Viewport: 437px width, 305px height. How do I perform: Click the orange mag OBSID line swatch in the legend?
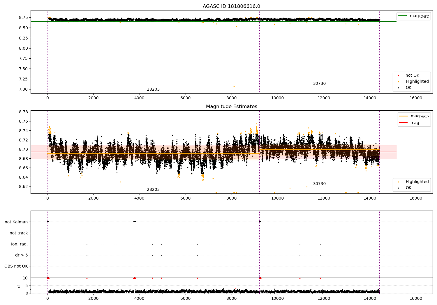(x=403, y=116)
